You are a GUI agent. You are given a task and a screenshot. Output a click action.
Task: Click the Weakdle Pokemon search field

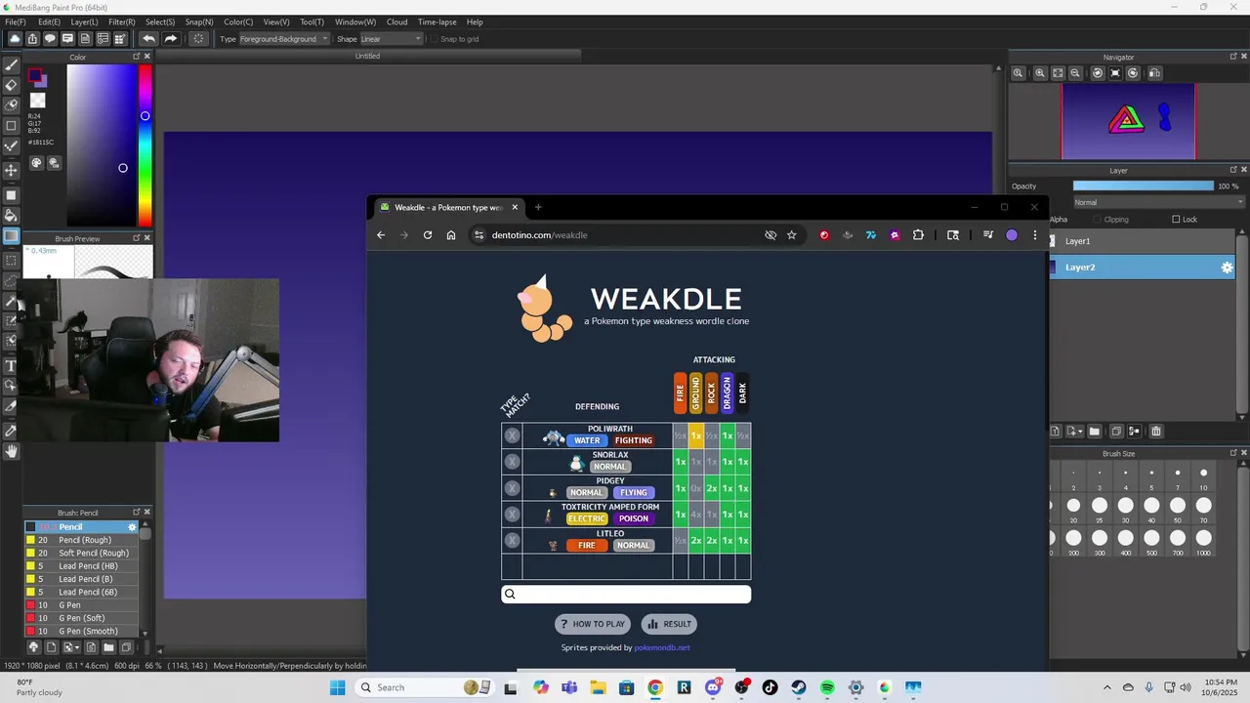click(x=626, y=594)
